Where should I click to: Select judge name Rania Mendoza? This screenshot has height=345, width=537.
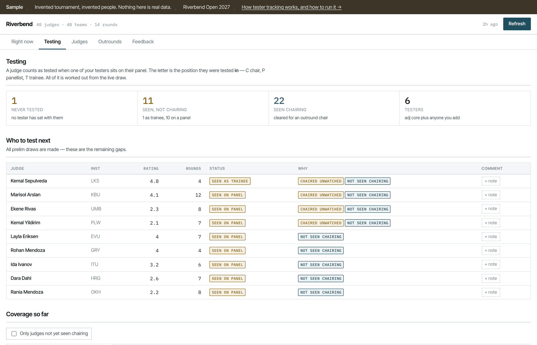click(x=27, y=292)
